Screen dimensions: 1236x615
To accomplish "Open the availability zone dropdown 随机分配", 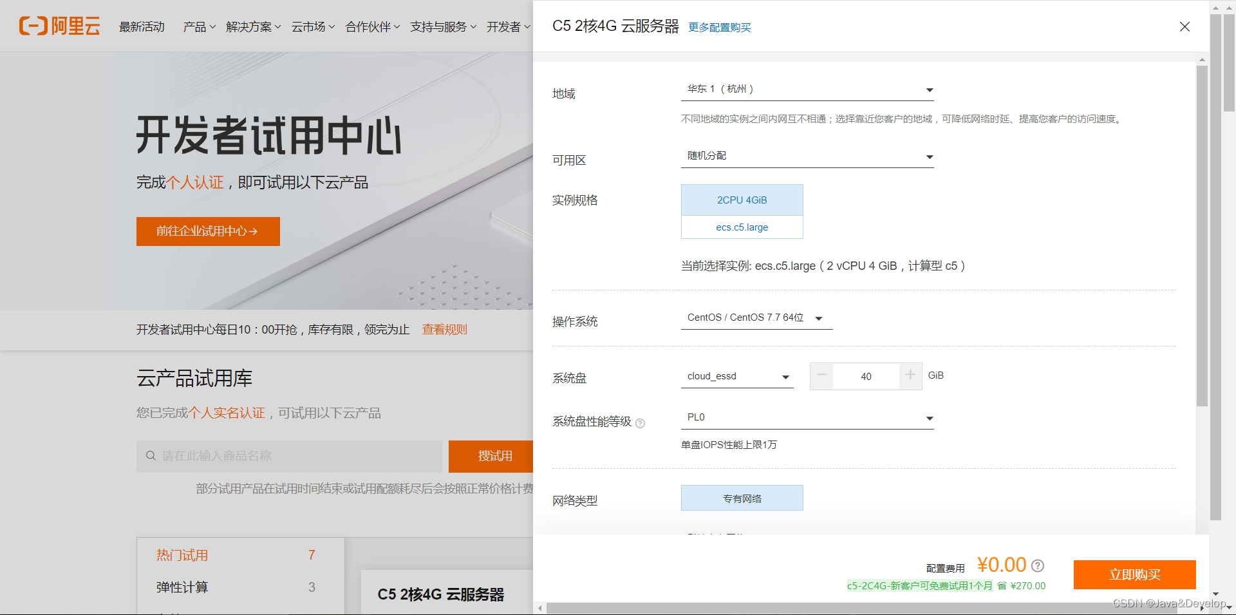I will pos(807,156).
